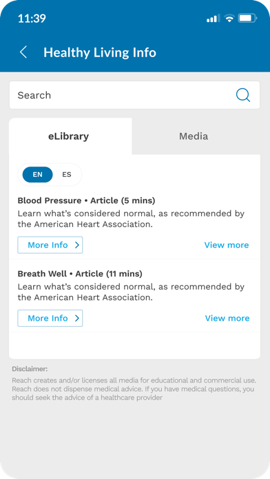270x479 pixels.
Task: Tap the battery icon in status bar
Action: pyautogui.click(x=247, y=19)
